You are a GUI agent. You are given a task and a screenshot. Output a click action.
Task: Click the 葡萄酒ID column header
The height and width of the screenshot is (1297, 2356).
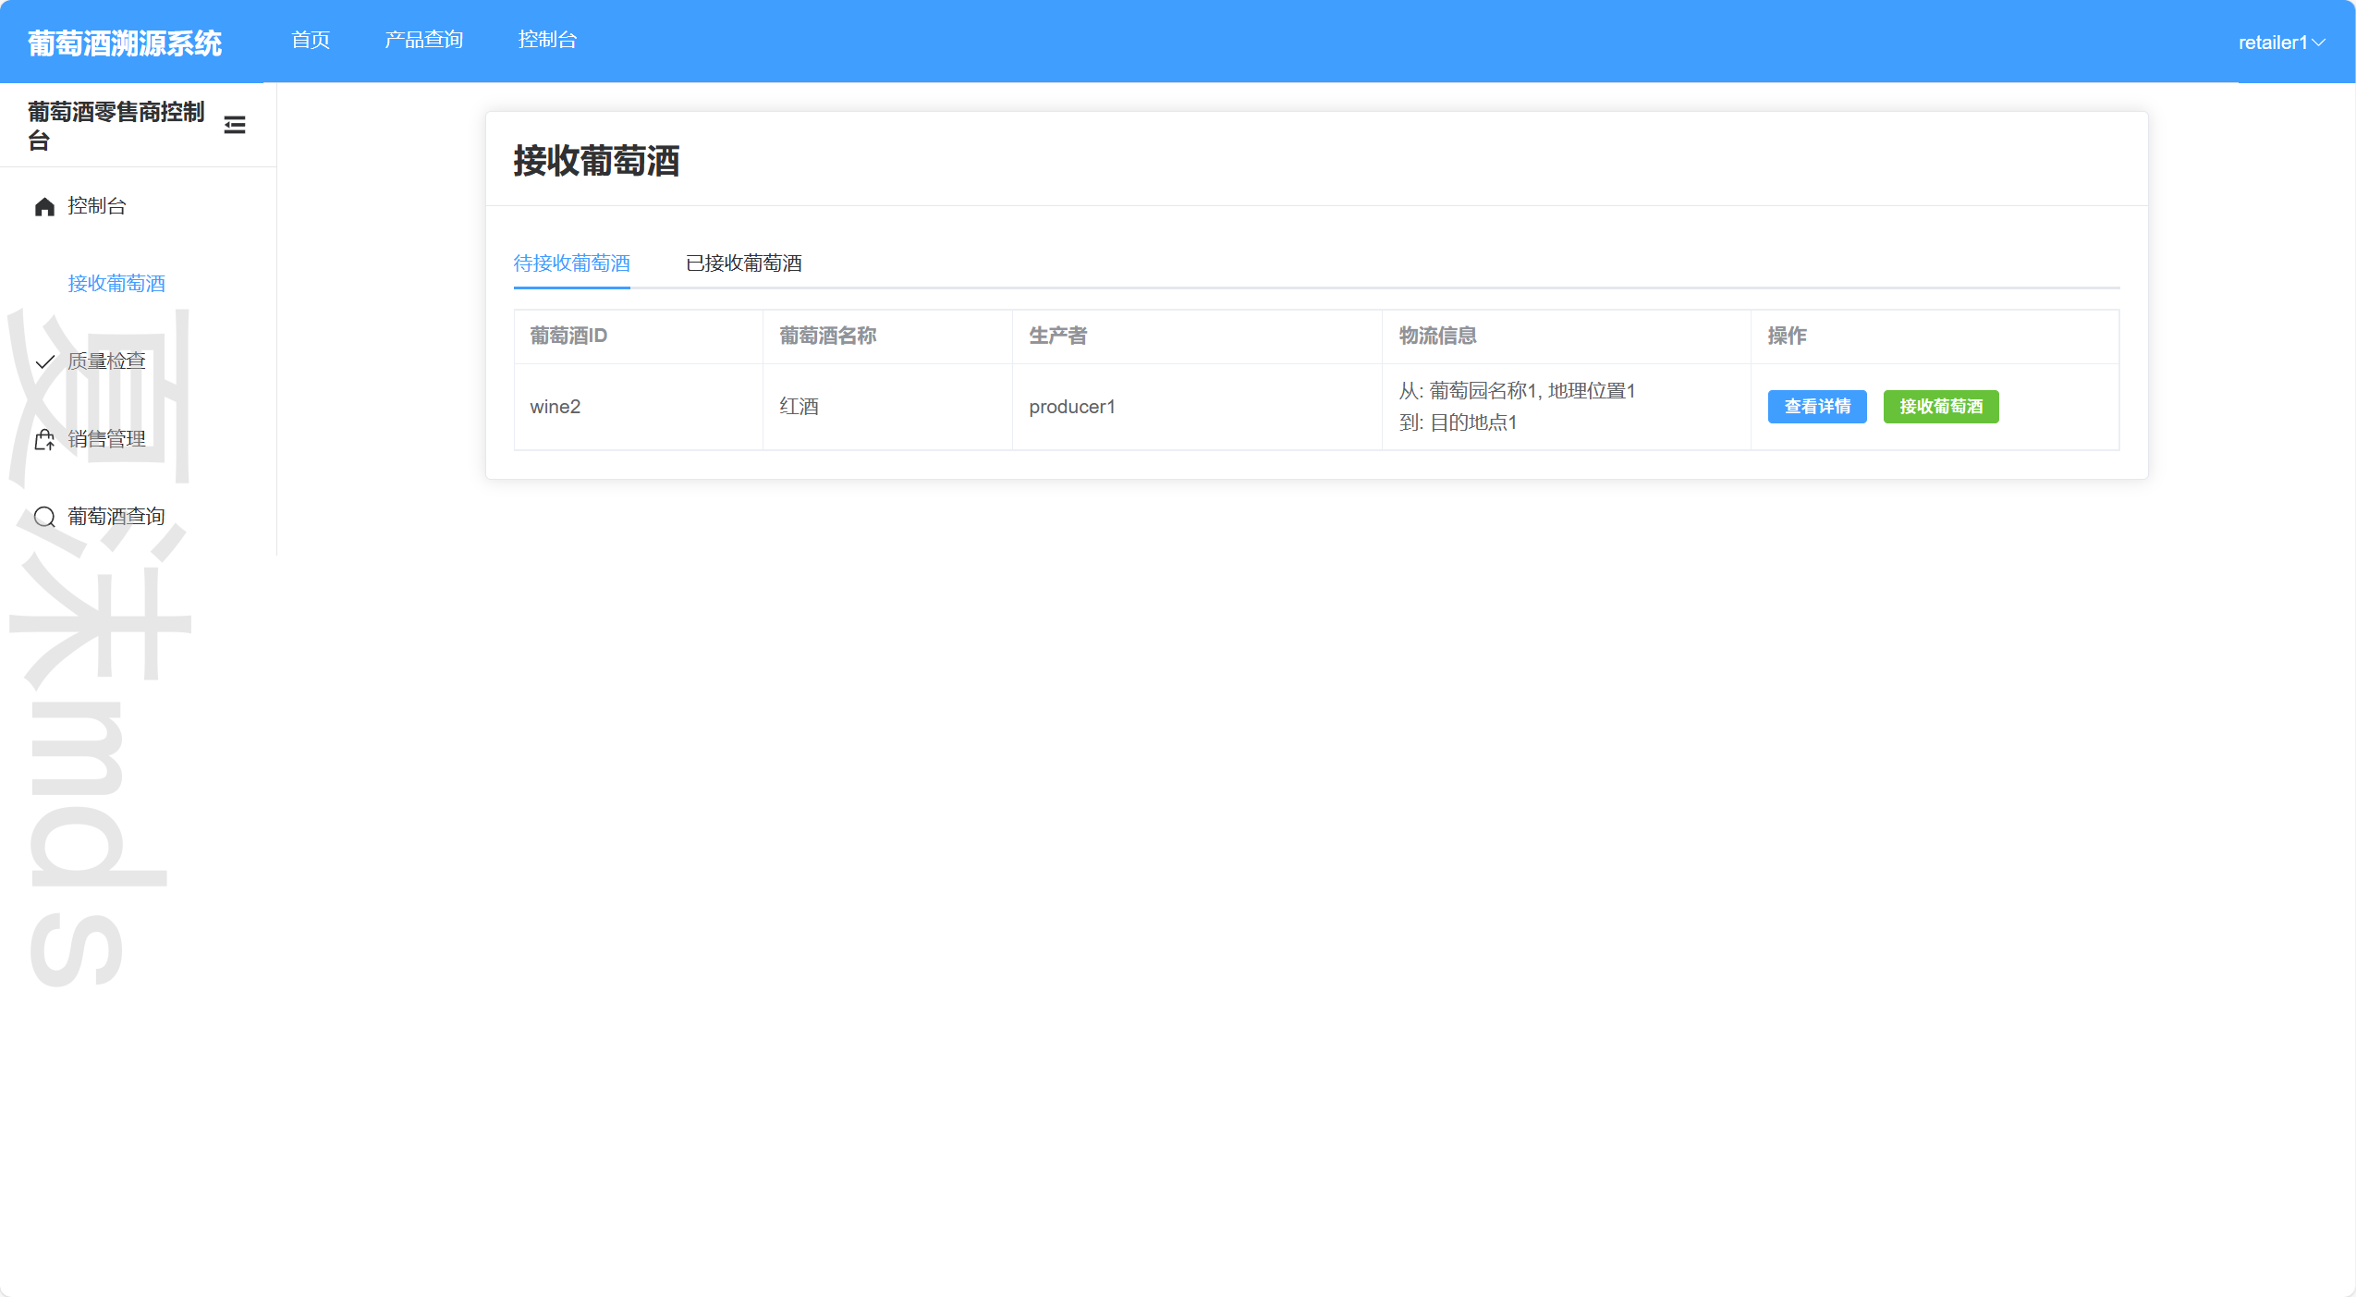point(568,336)
